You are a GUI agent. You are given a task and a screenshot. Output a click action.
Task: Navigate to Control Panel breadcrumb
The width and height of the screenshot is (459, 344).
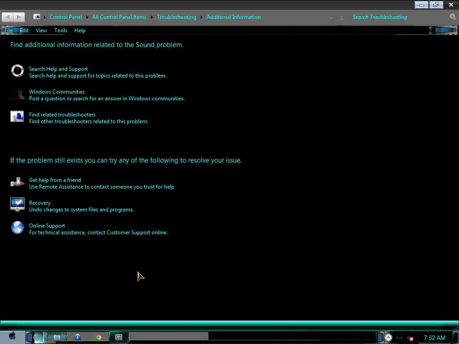coord(66,17)
